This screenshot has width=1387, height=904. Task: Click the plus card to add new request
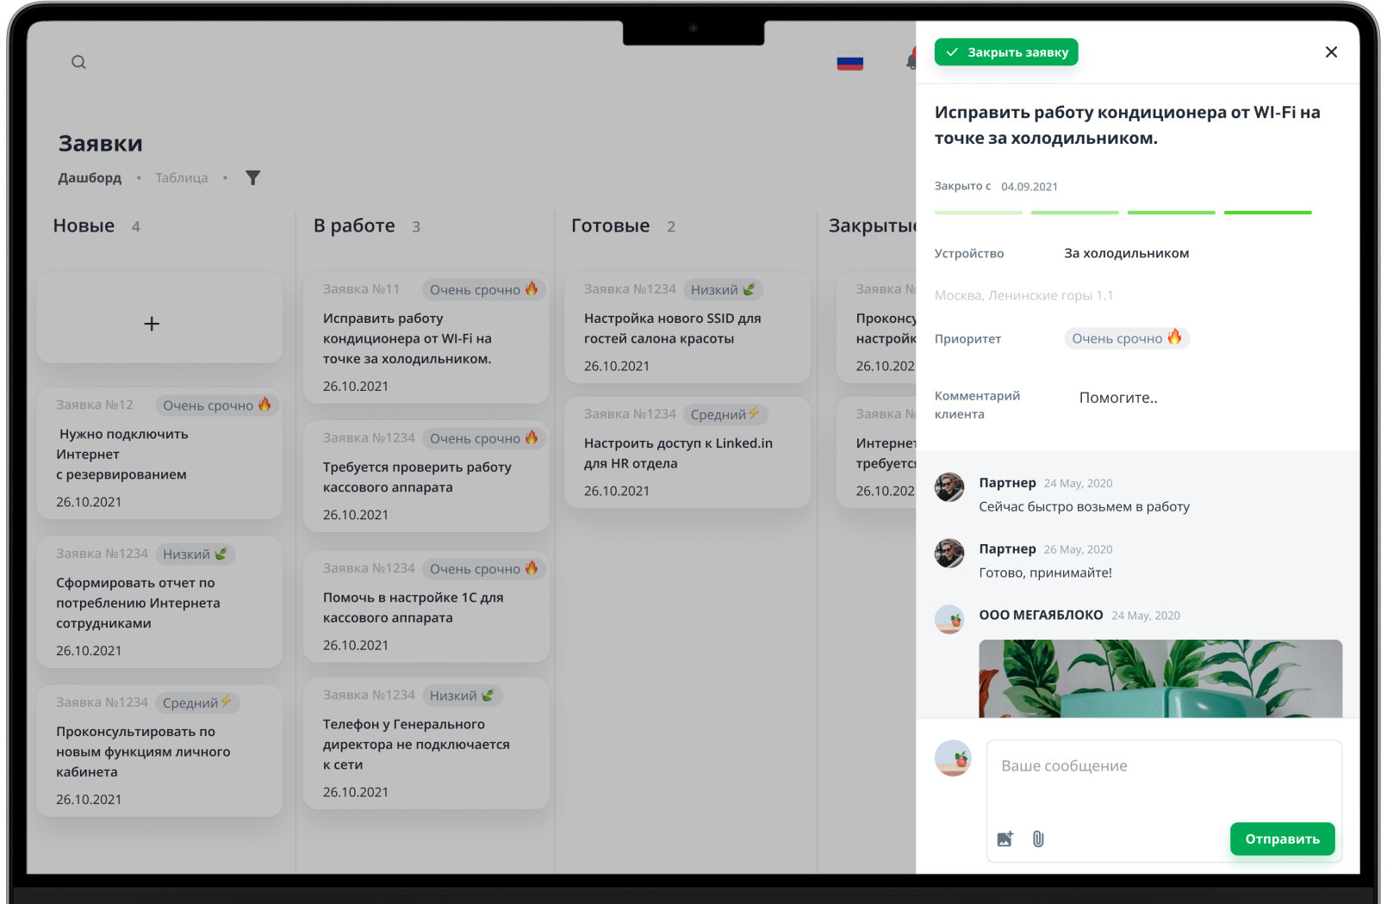[x=160, y=318]
